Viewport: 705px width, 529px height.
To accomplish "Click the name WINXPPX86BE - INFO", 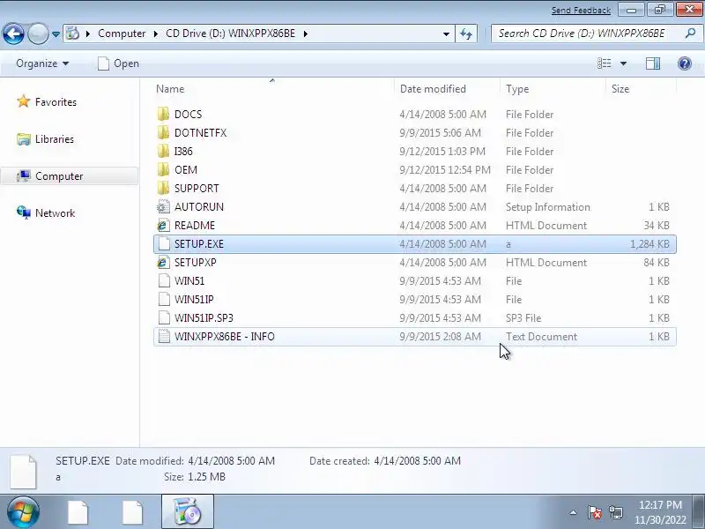I will click(x=225, y=337).
